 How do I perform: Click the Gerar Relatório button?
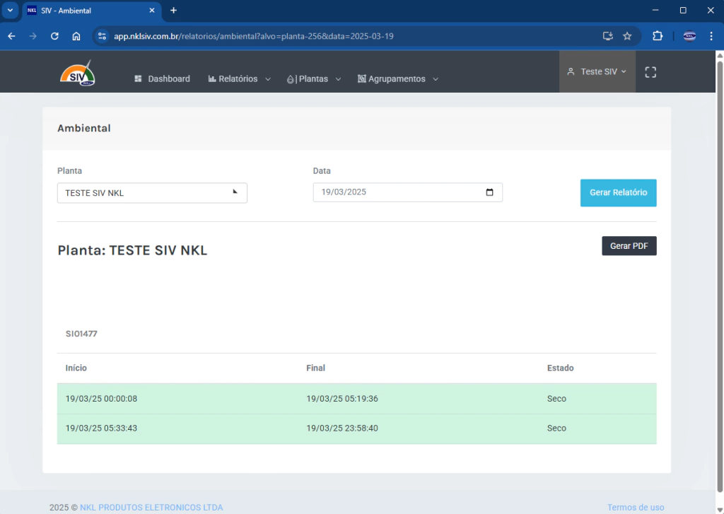(618, 193)
